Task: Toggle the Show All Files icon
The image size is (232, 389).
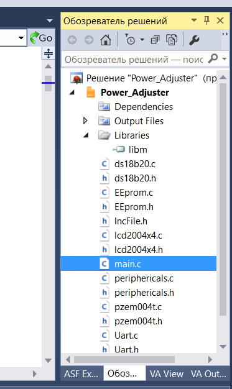Action: point(172,40)
